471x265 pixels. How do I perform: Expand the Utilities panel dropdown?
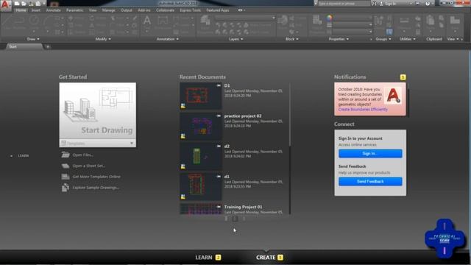coord(408,39)
